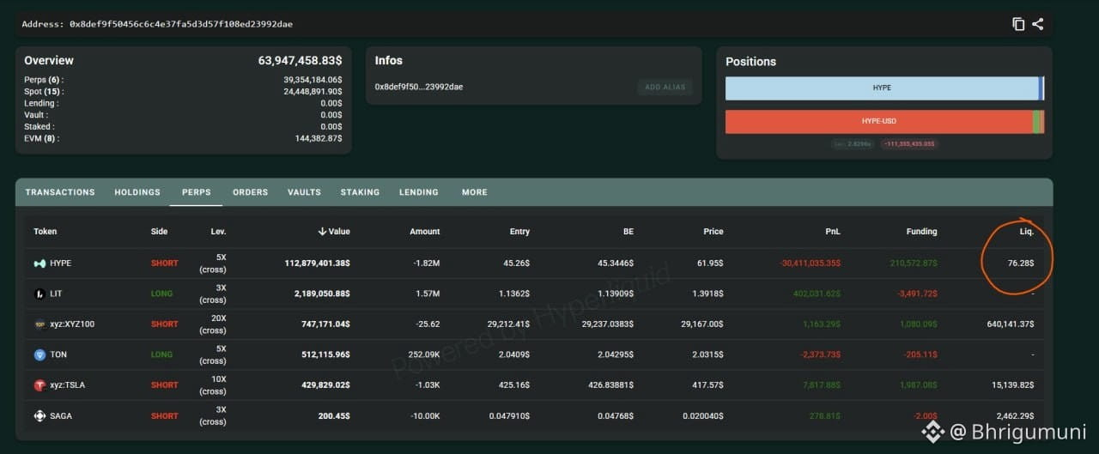Click the Spot (15) overview row

pyautogui.click(x=183, y=92)
